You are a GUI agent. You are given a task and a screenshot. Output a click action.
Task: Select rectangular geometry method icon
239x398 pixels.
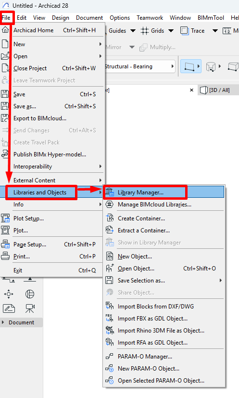click(189, 66)
